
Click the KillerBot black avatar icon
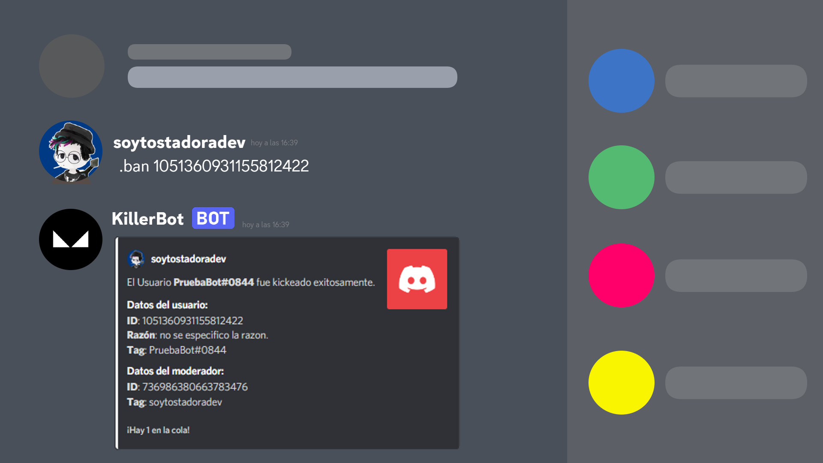coord(71,239)
